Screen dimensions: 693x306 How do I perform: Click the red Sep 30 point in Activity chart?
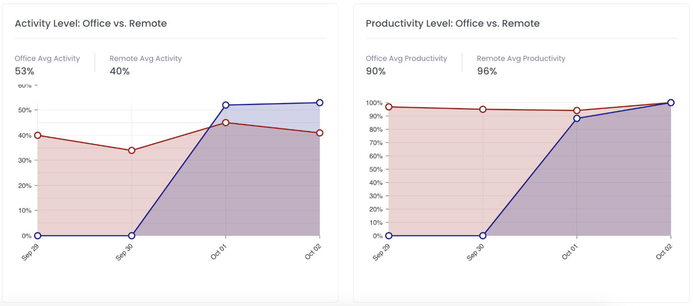click(132, 150)
